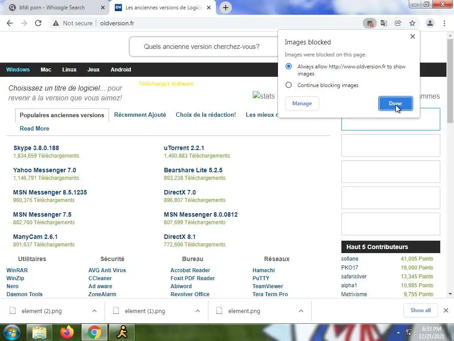Screen dimensions: 454x341
Task: Click the Manage button
Action: click(302, 103)
